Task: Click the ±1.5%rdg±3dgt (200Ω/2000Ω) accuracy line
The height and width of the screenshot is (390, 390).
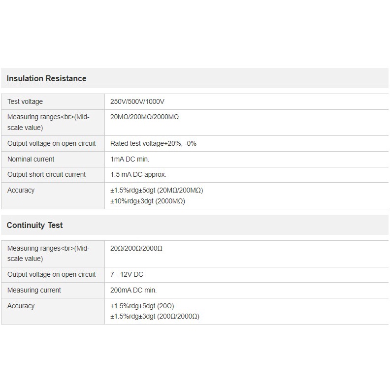Action: click(155, 316)
